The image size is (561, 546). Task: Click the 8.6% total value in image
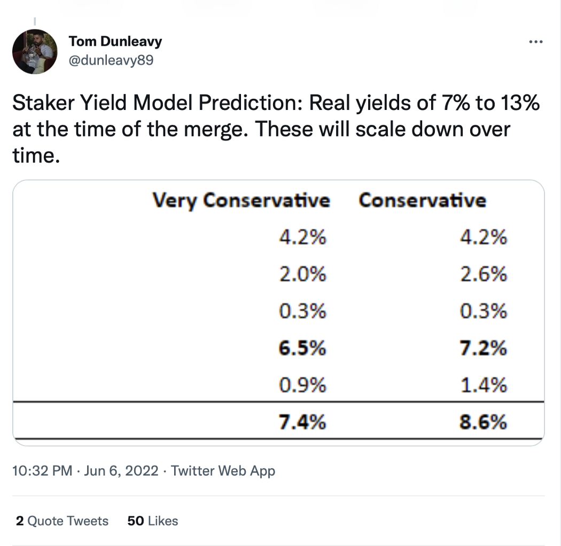484,422
